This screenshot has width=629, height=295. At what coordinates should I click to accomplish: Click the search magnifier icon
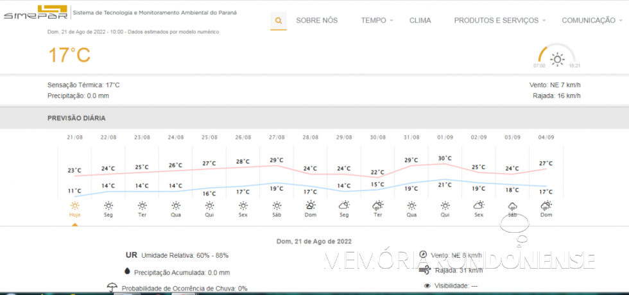tap(278, 21)
